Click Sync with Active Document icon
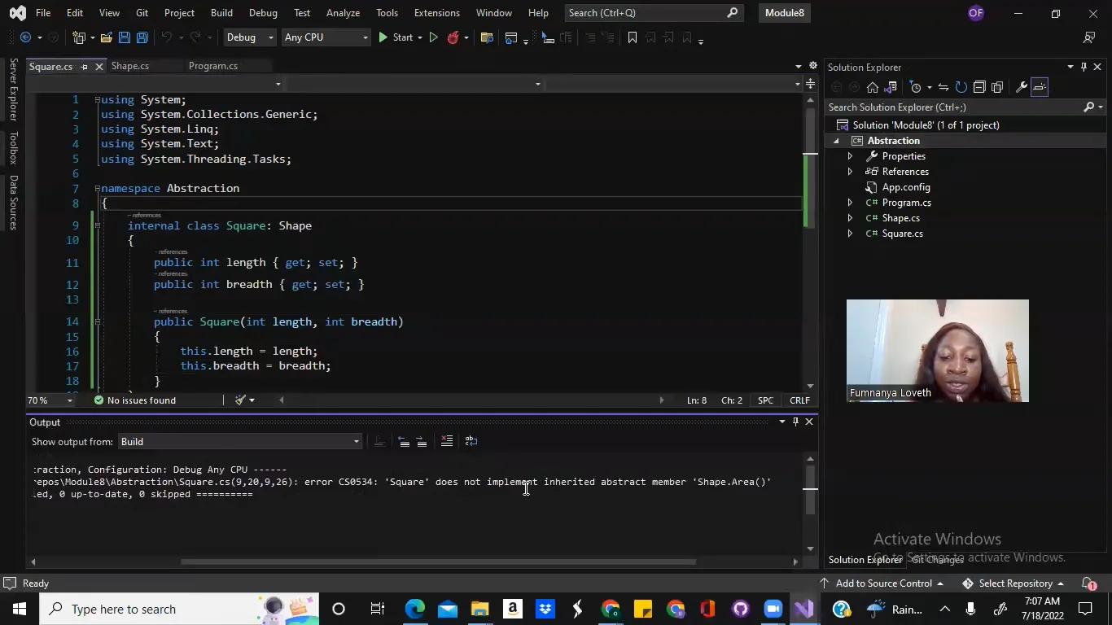Viewport: 1112px width, 625px height. (x=943, y=87)
